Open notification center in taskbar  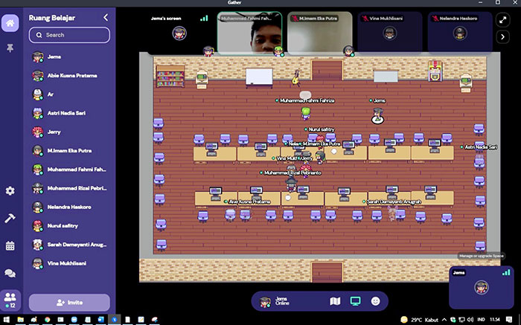(508, 320)
